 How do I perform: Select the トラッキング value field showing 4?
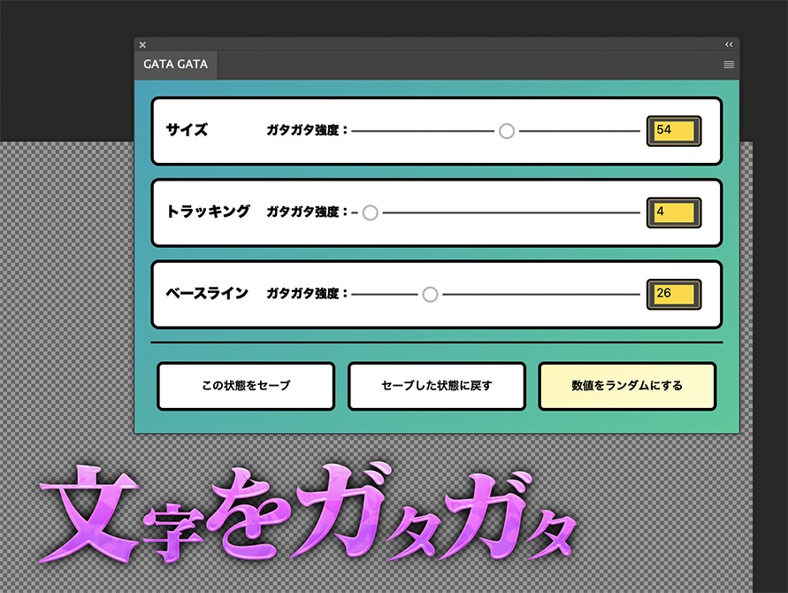tap(673, 212)
